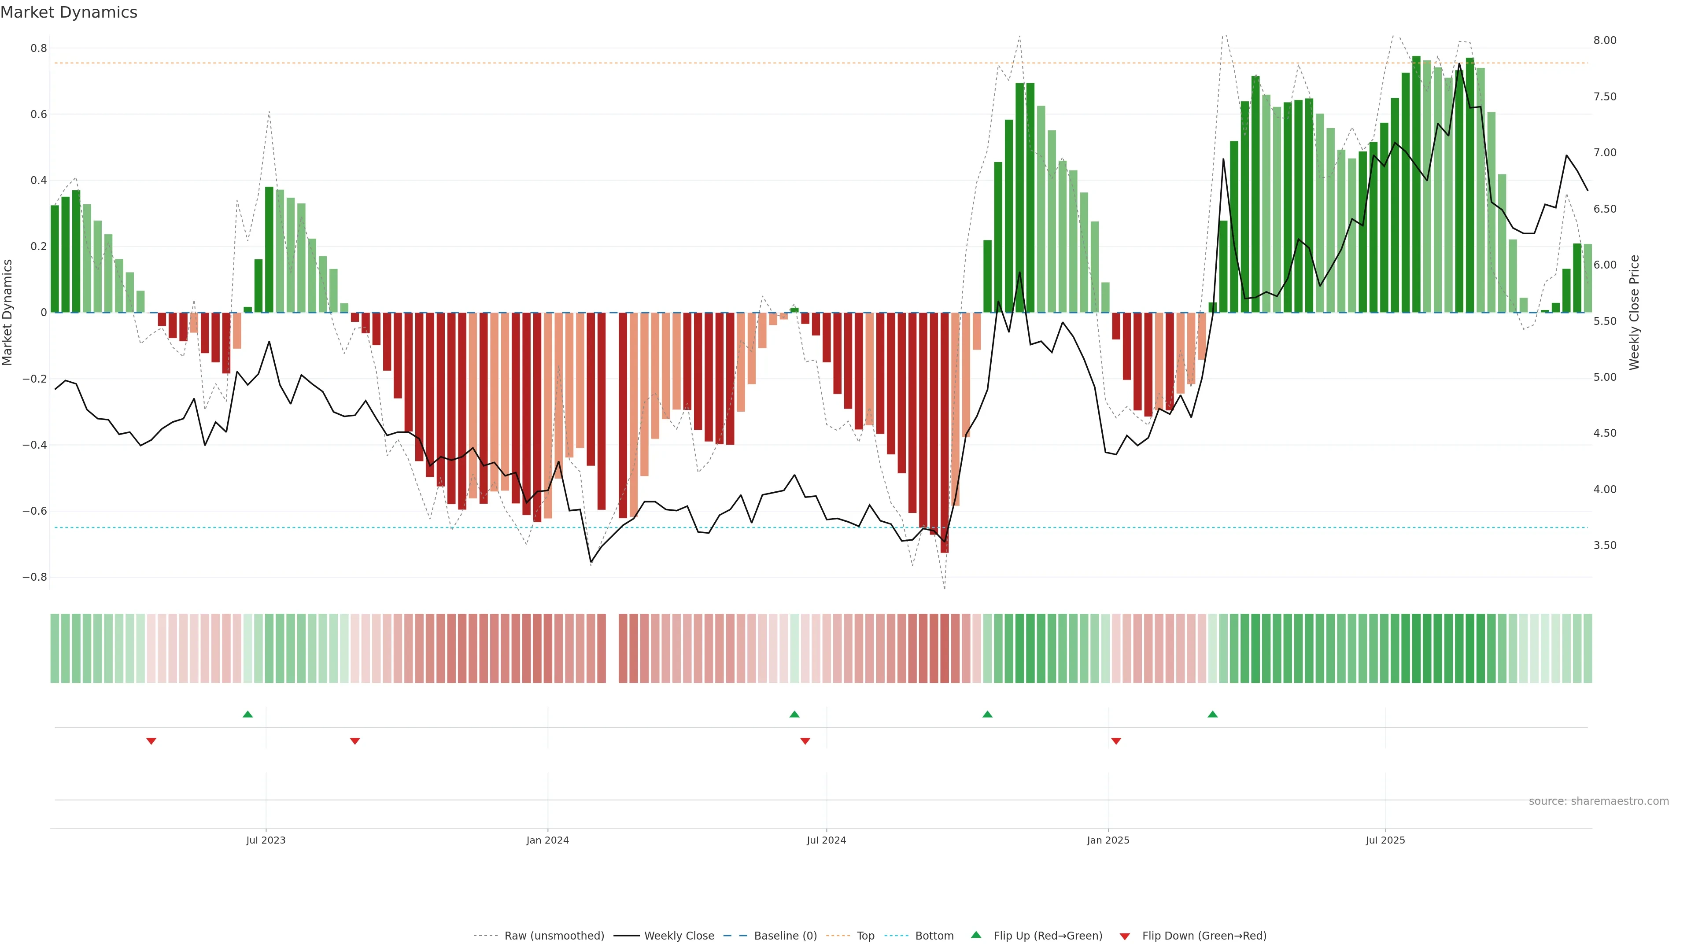Click the red flip-down marker at Jan 2025
1691x951 pixels.
point(1116,741)
